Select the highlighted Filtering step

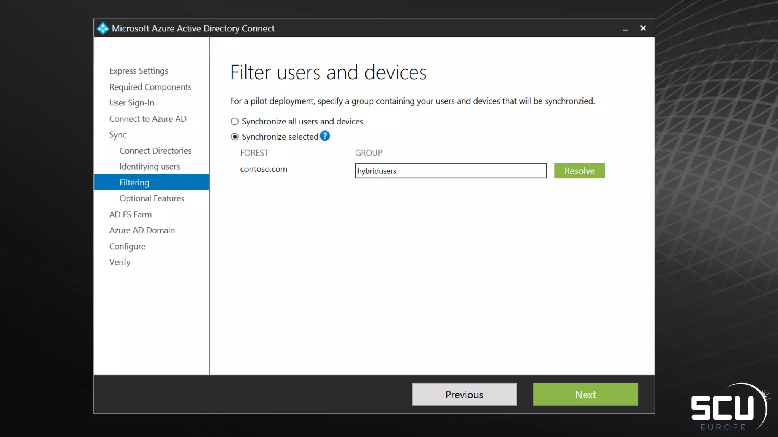click(134, 182)
